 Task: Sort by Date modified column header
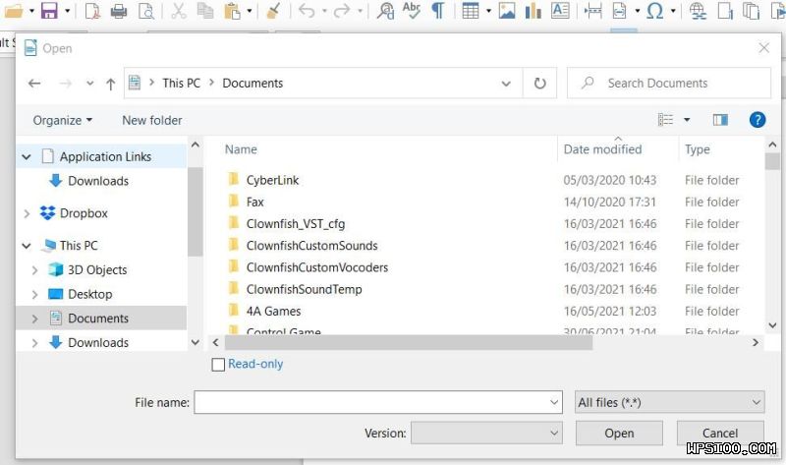tap(602, 149)
